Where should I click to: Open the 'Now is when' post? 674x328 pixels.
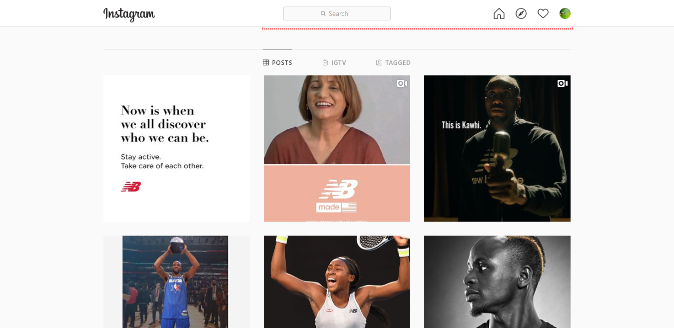(x=176, y=148)
